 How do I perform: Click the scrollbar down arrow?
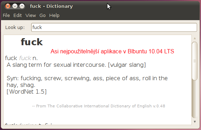tap(195, 122)
